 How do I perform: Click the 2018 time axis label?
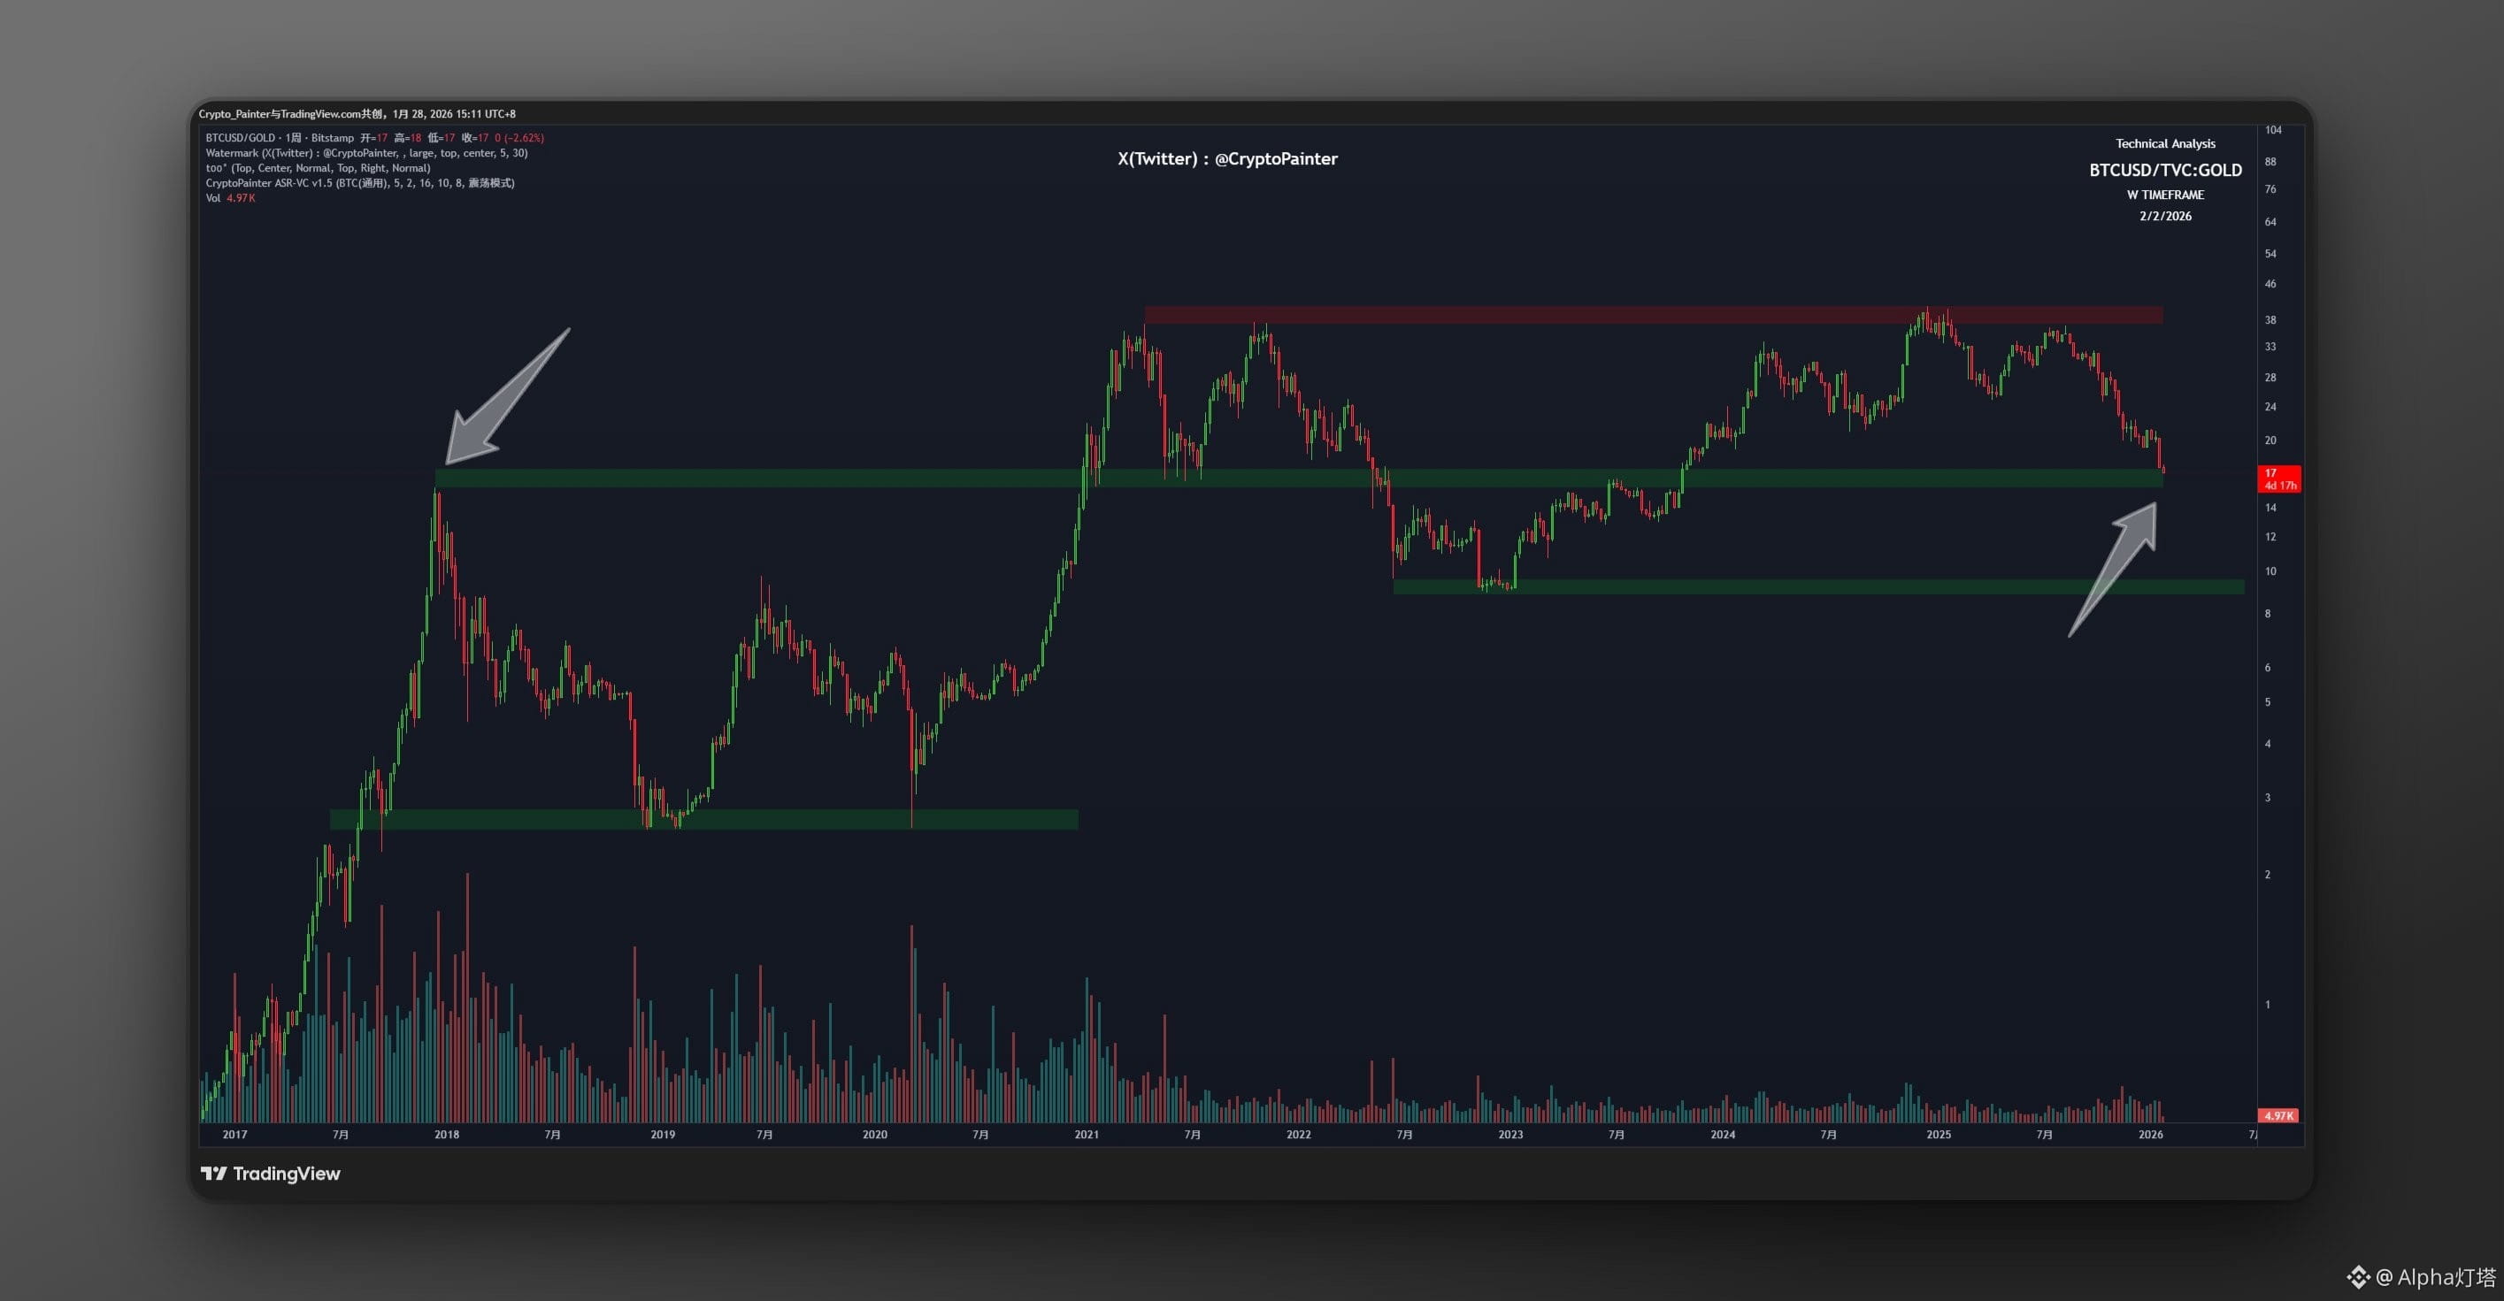446,1135
